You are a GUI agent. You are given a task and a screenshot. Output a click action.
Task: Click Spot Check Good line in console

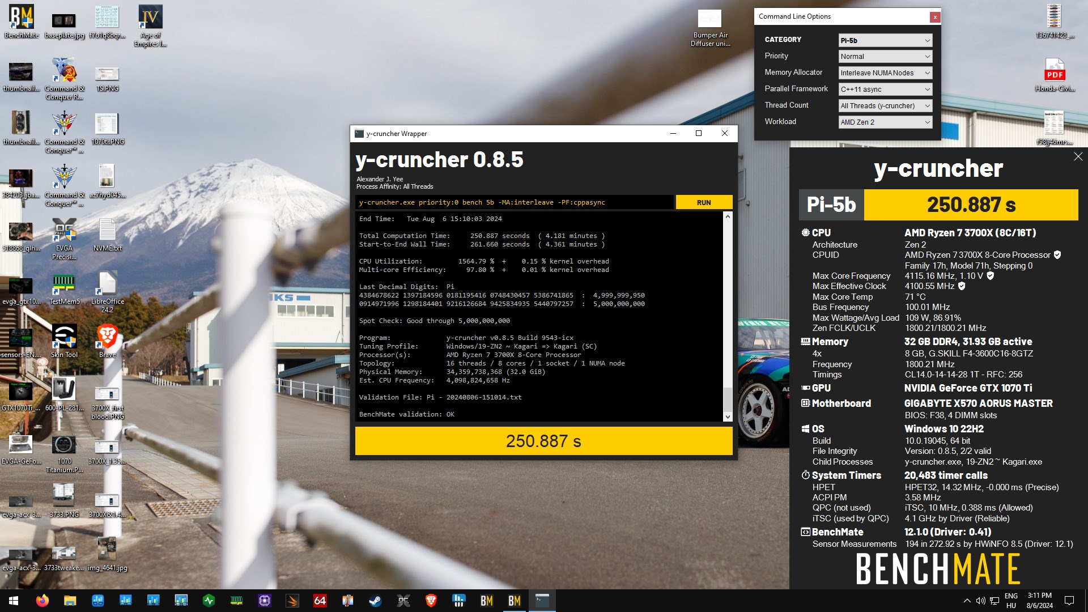(435, 321)
